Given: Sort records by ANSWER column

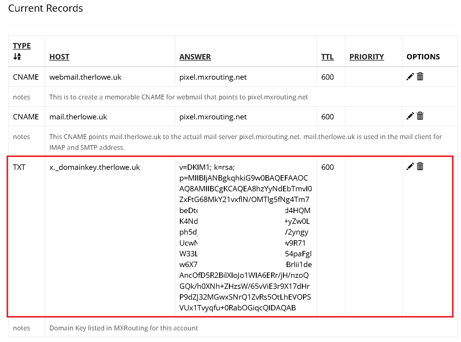Looking at the screenshot, I should 195,57.
